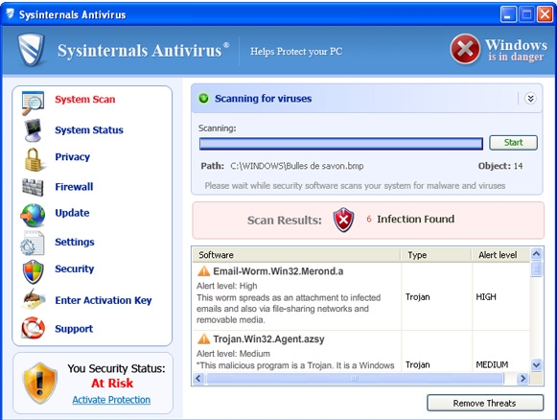Click the Alert level column header

coord(500,255)
